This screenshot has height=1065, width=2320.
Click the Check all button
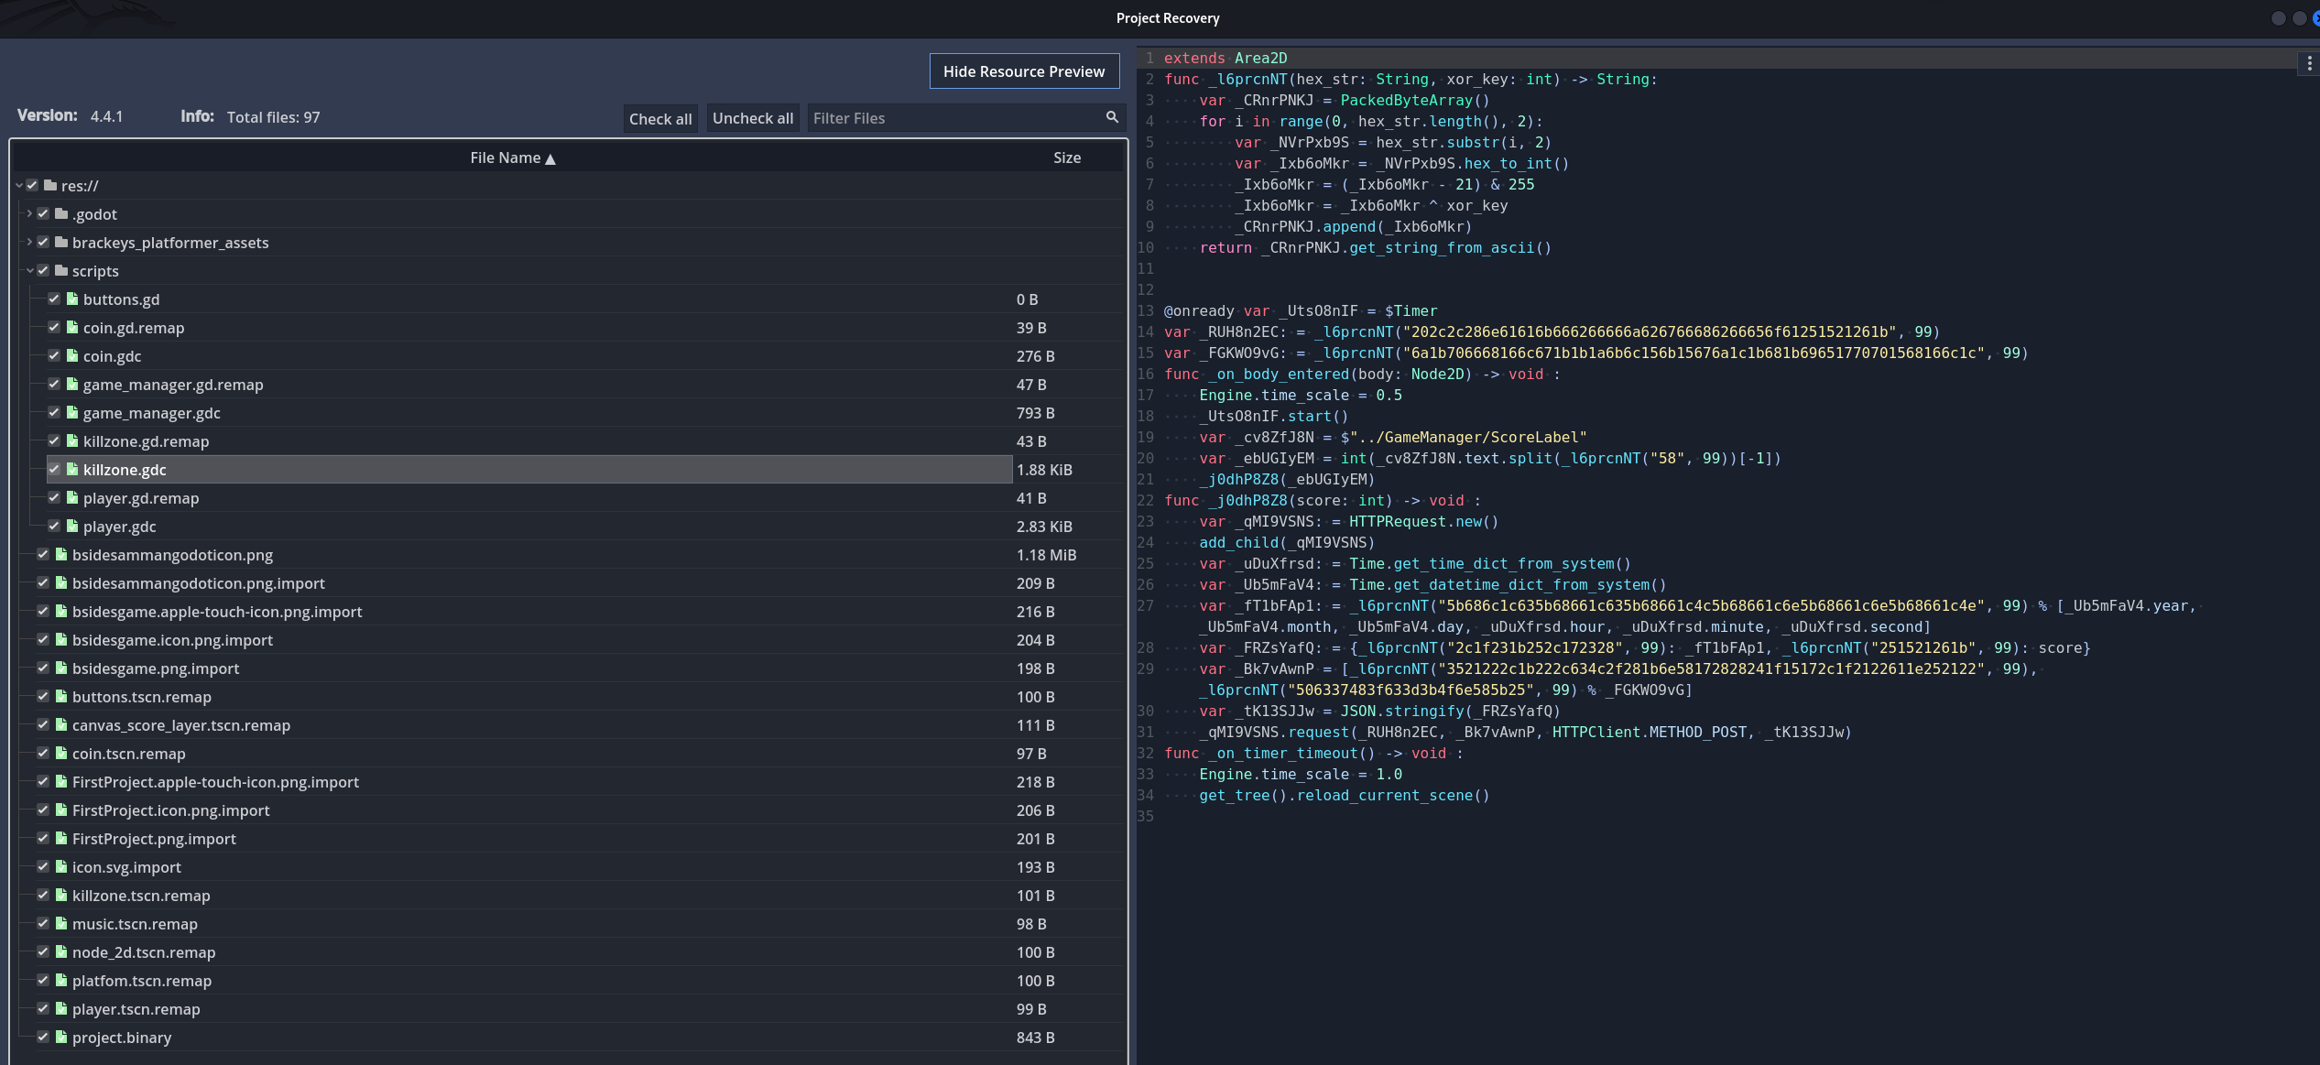pyautogui.click(x=660, y=118)
